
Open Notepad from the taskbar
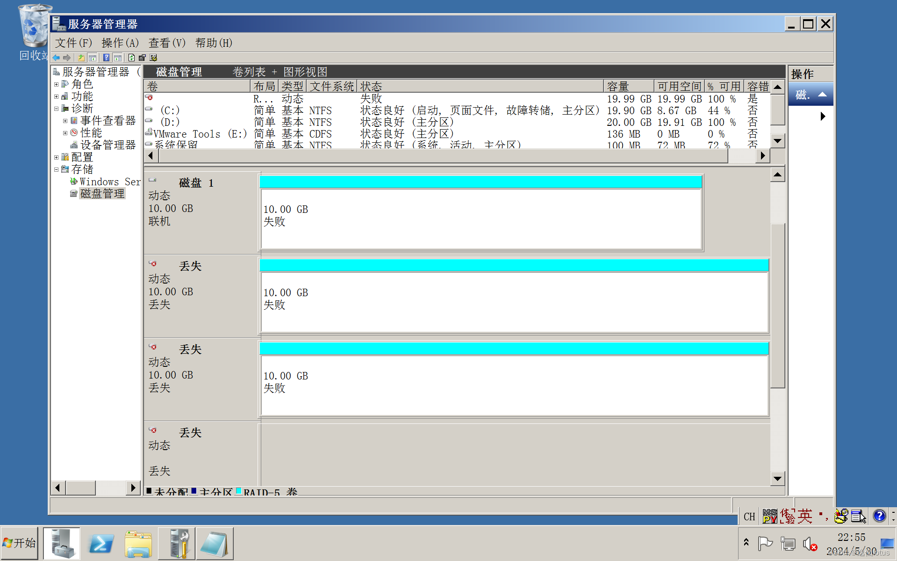click(215, 543)
